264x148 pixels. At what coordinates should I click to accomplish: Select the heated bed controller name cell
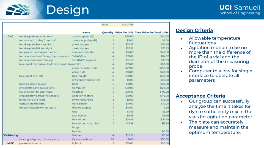(x=85, y=124)
